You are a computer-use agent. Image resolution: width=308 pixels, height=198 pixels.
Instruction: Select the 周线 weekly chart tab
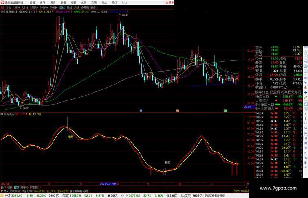[x=69, y=7]
